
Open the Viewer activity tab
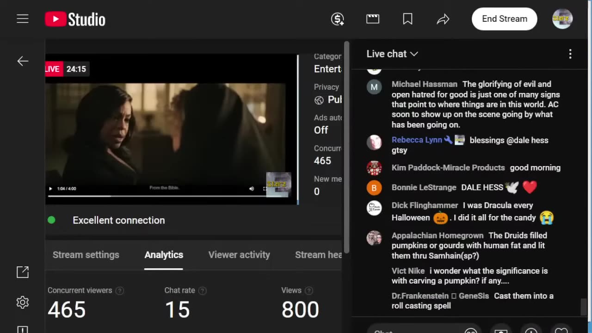pyautogui.click(x=239, y=255)
